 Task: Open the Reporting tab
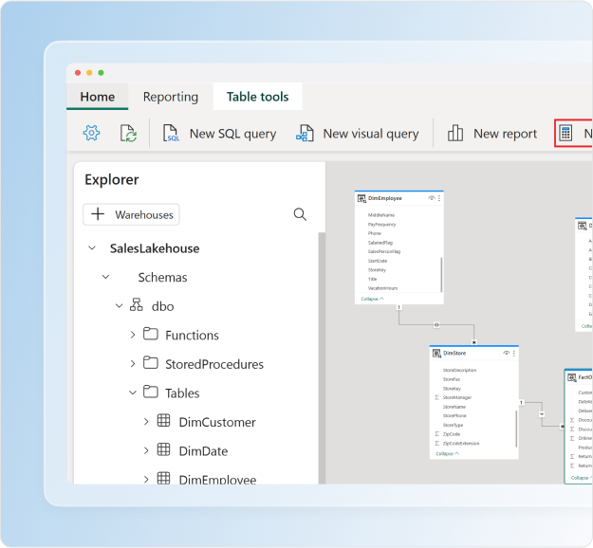click(171, 97)
